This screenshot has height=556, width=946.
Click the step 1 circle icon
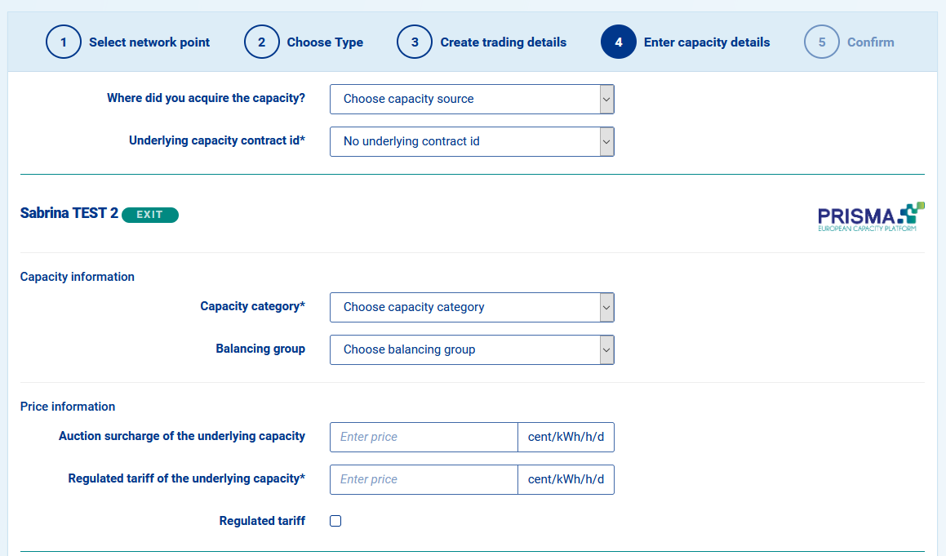click(x=63, y=42)
